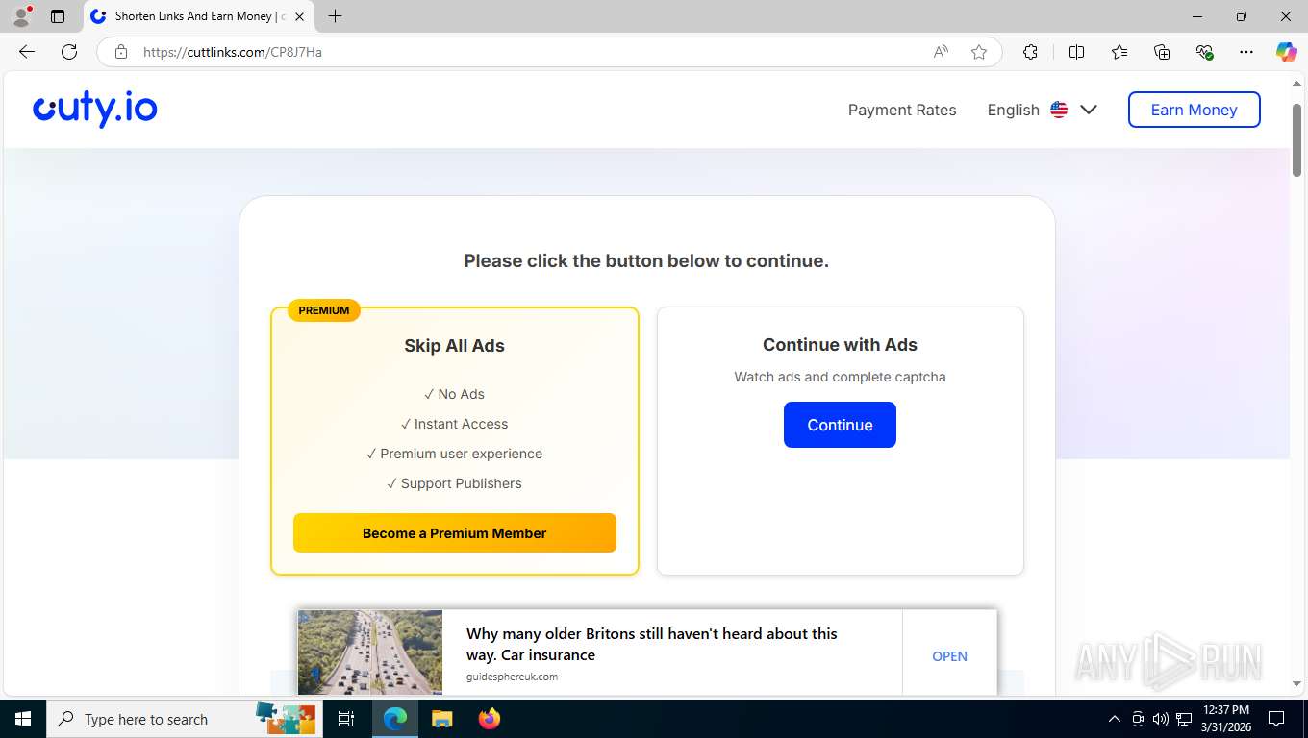Image resolution: width=1308 pixels, height=738 pixels.
Task: Click 'Support Publishers' feature line
Action: coord(454,483)
